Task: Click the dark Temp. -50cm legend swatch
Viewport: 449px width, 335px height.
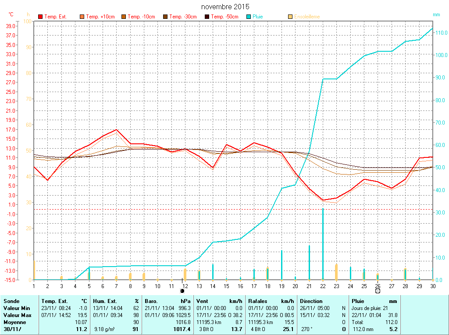Action: [x=207, y=17]
